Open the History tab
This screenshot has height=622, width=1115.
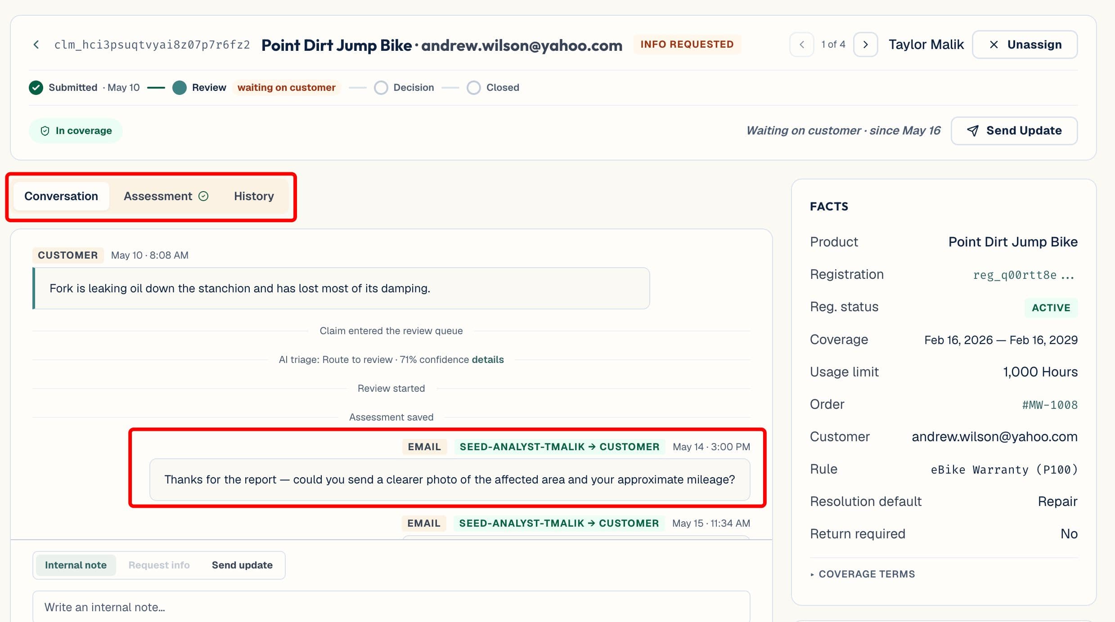tap(254, 196)
